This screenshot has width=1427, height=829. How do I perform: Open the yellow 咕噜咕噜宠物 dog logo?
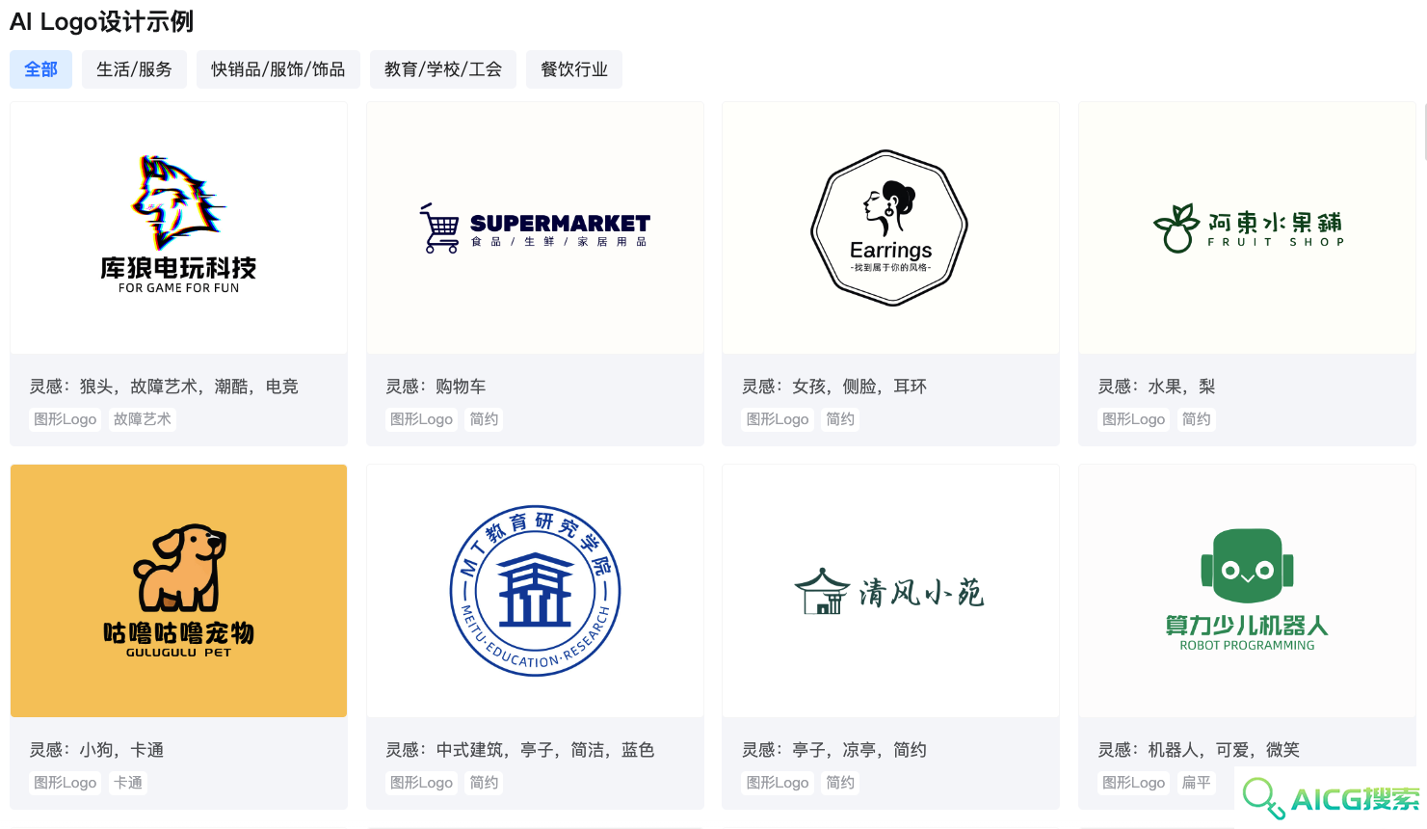pyautogui.click(x=178, y=591)
